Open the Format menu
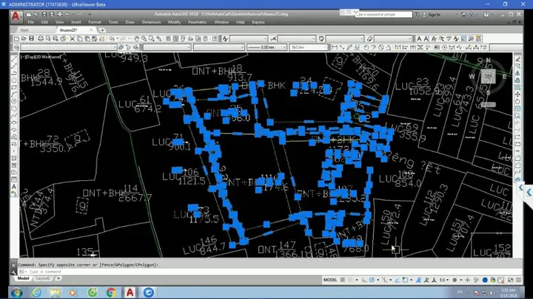Screen dimensions: 533x299 tap(95, 22)
